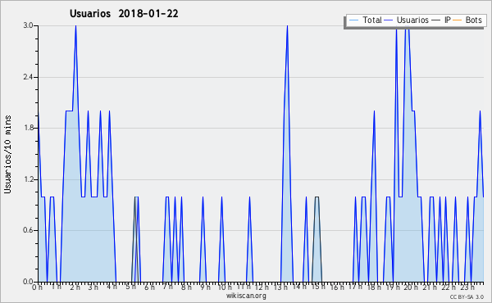492x303 pixels.
Task: Click the y-axis value 3.0
Action: (x=28, y=25)
